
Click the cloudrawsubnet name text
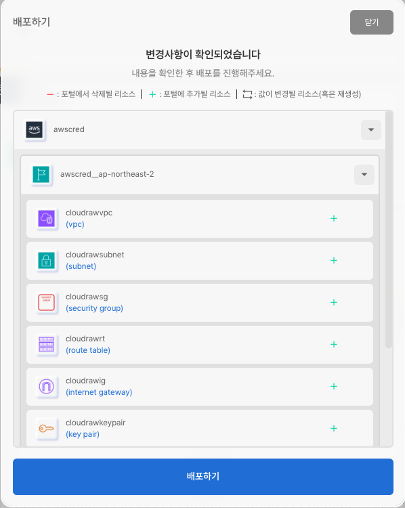pos(95,255)
